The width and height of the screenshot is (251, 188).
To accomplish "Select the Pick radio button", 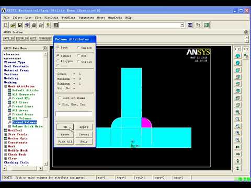I will [58, 48].
